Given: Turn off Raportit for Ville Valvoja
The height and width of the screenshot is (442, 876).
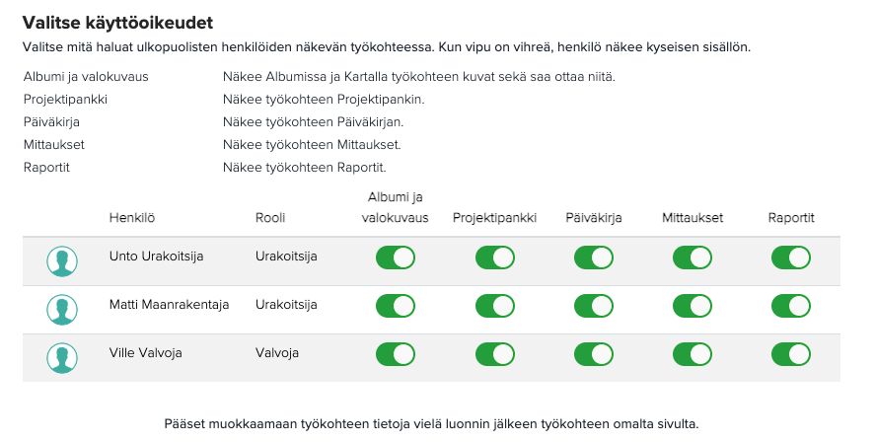Looking at the screenshot, I should click(791, 354).
